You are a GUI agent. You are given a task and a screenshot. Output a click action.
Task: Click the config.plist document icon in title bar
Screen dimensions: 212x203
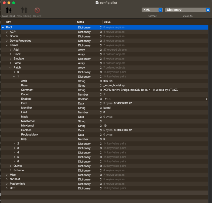[x=97, y=3]
